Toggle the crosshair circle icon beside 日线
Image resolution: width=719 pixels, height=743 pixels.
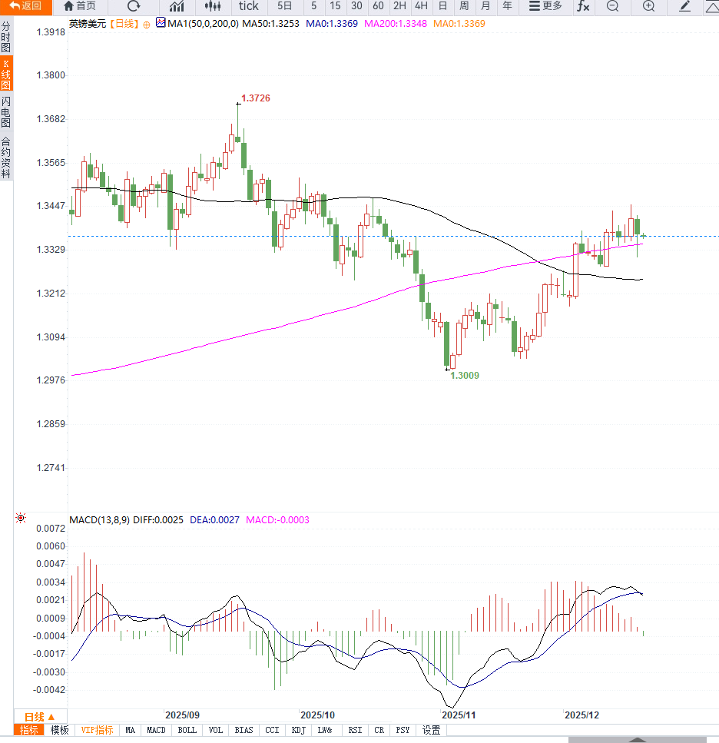pos(146,24)
